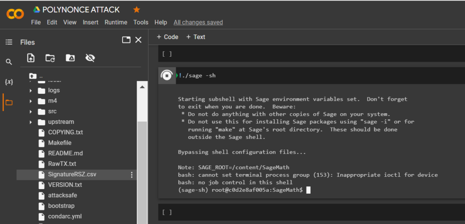Click the !./sage -sh code line
Viewport: 465px width, 224px height.
[x=197, y=76]
